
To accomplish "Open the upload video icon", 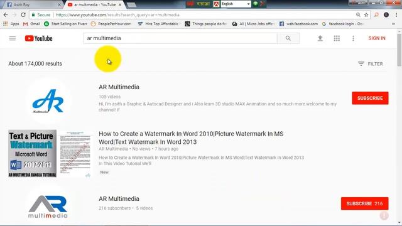I will point(320,38).
